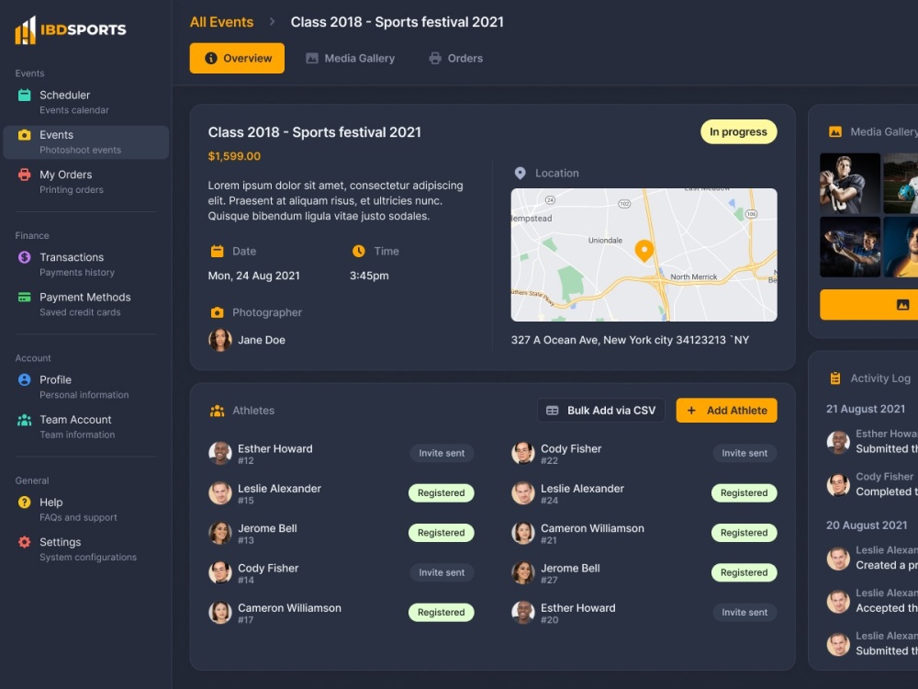Screen dimensions: 918x689
Task: Click Cody Fisher activity log entry
Action: [x=872, y=484]
